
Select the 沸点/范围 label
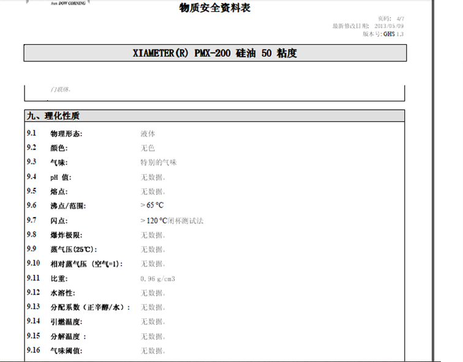tap(68, 206)
